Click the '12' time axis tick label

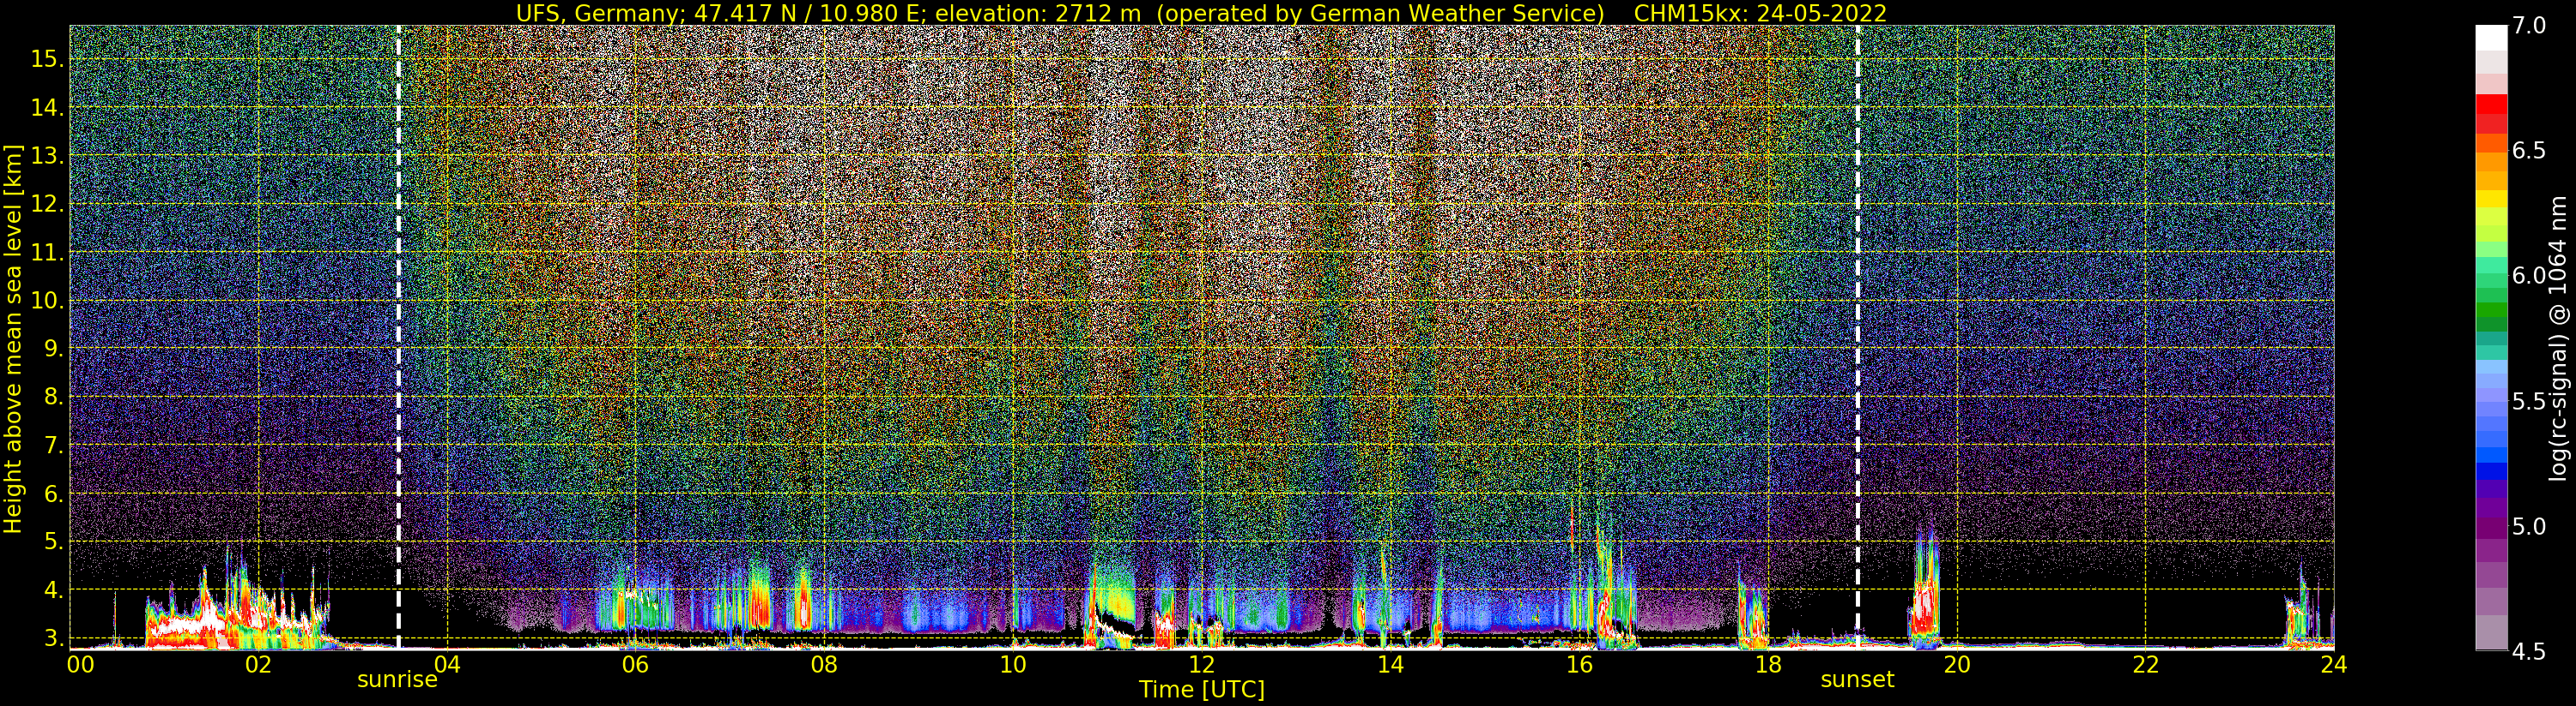click(x=1201, y=664)
